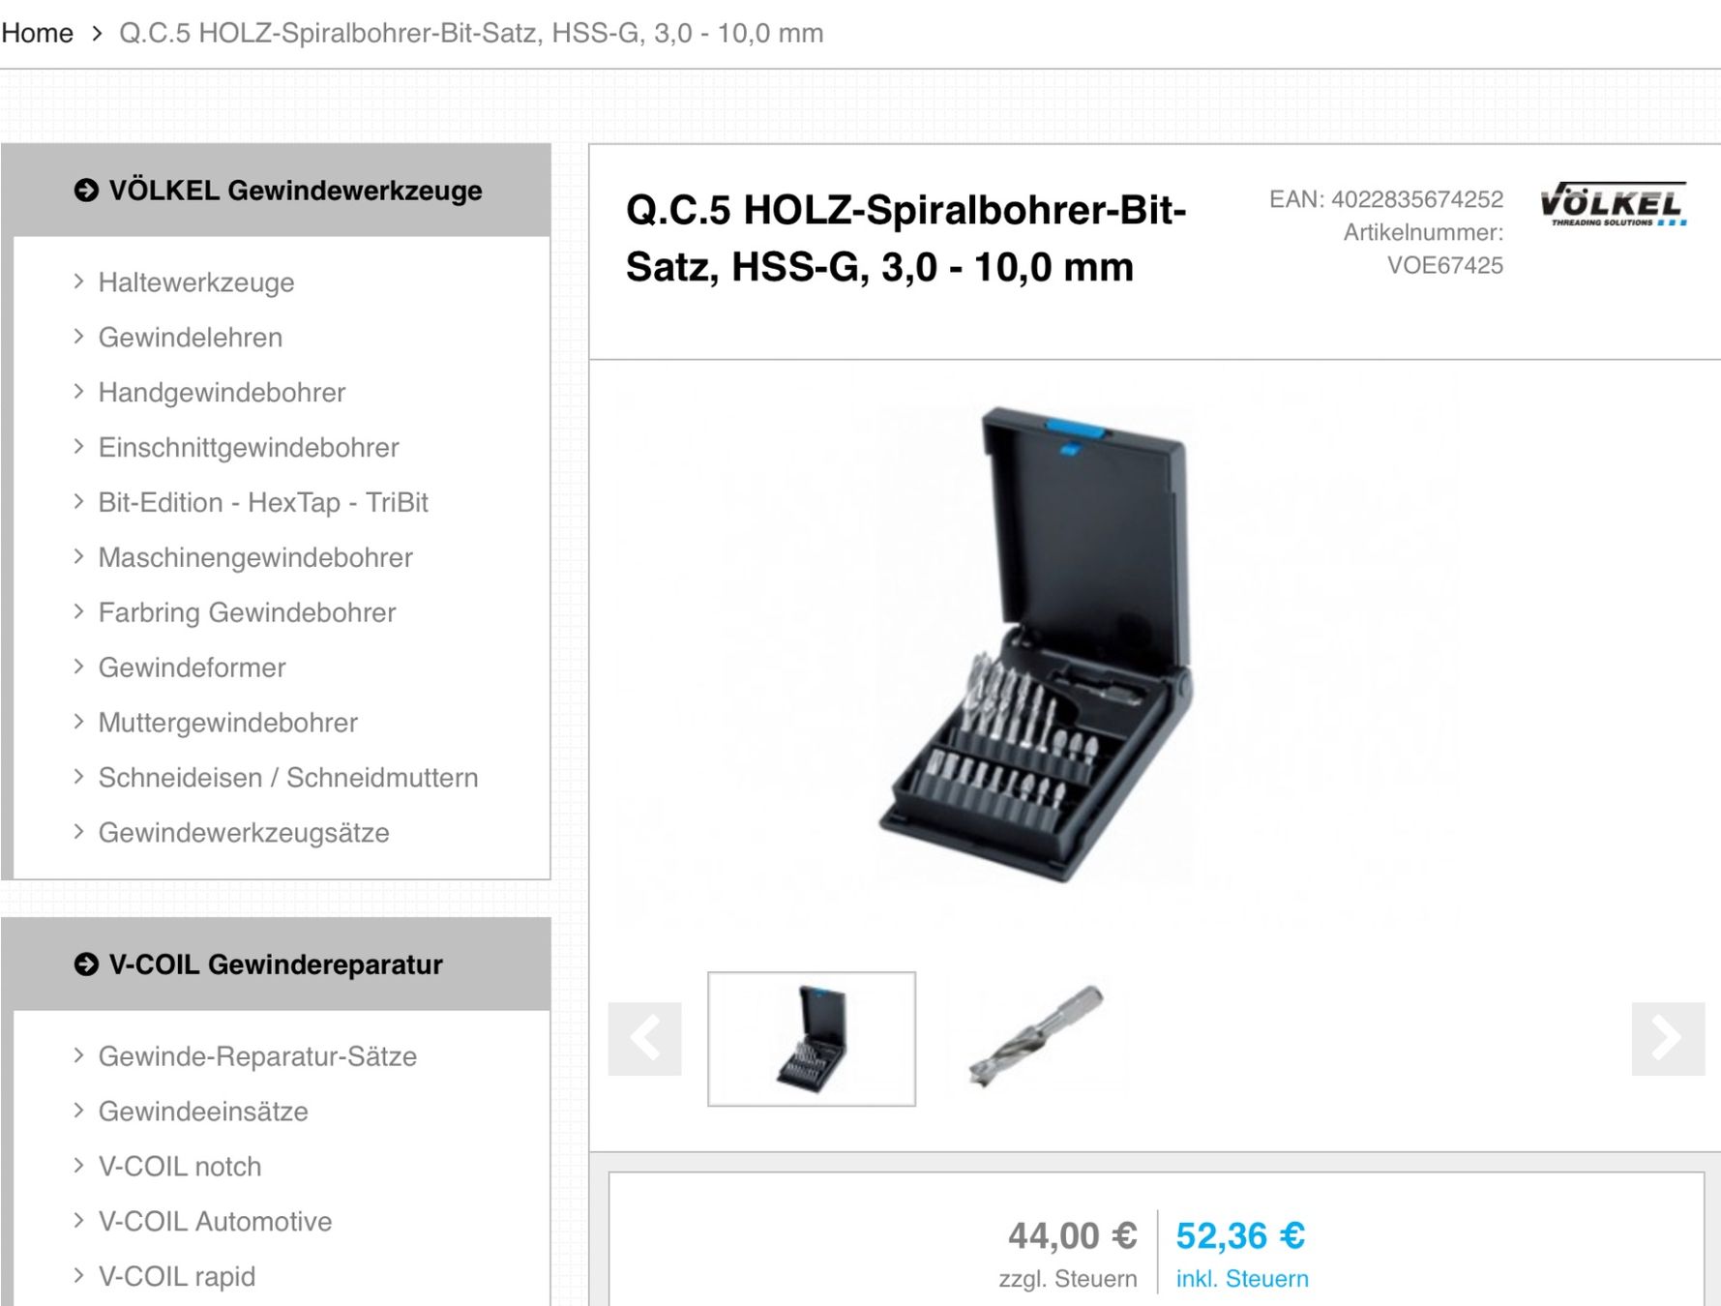Screen dimensions: 1721x1306
Task: Show next product image with right arrow
Action: [x=1668, y=1039]
